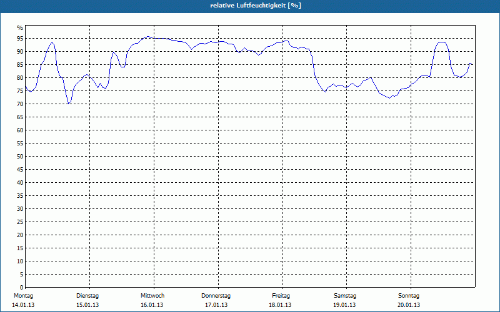The height and width of the screenshot is (312, 500).
Task: Click the y-axis value 20
Action: click(x=20, y=235)
